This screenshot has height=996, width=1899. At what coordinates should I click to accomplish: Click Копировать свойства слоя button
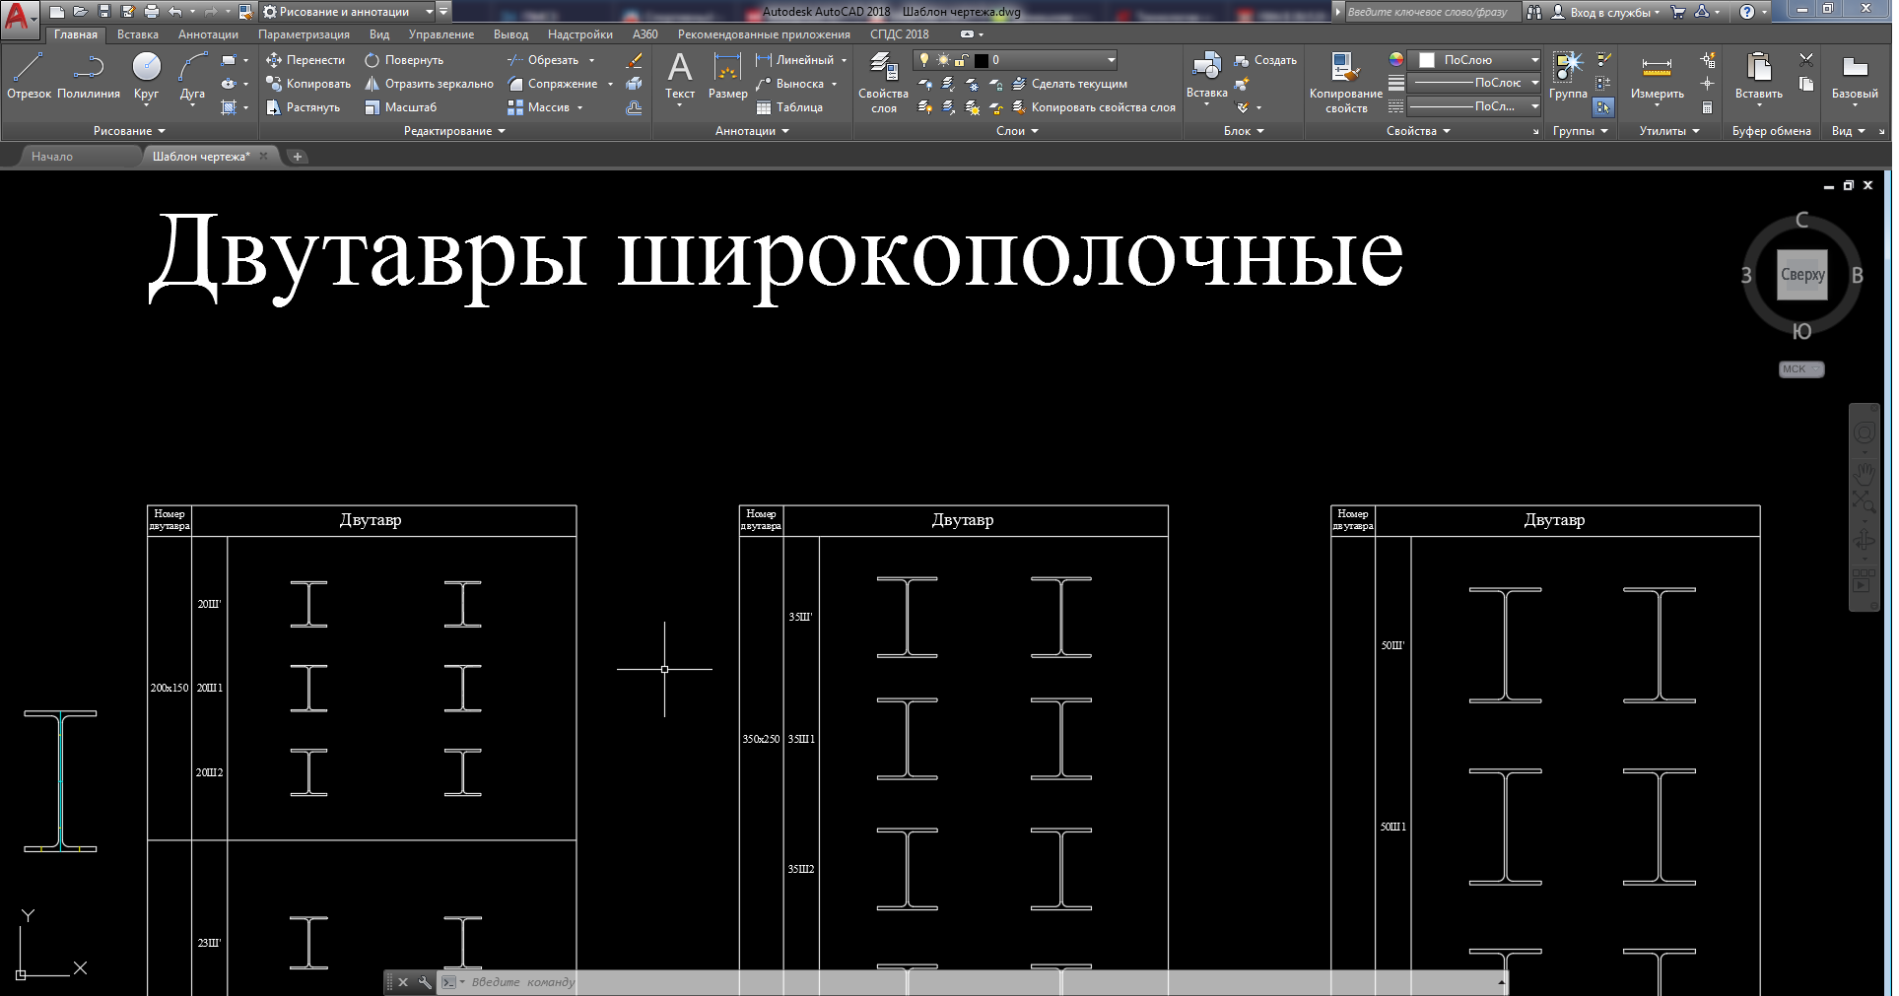coord(1094,107)
